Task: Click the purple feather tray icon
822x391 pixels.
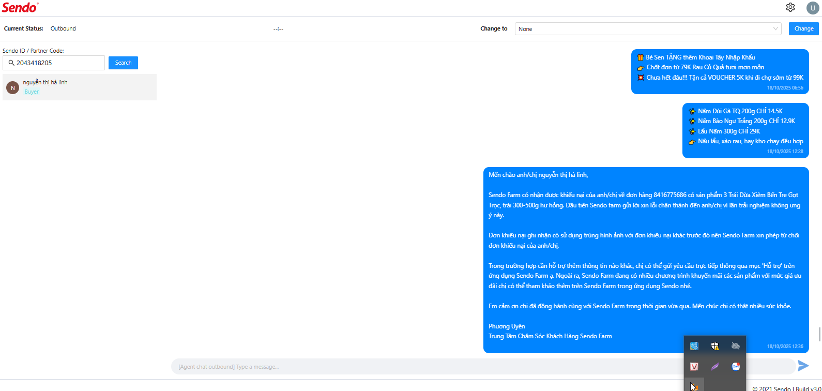Action: tap(715, 367)
